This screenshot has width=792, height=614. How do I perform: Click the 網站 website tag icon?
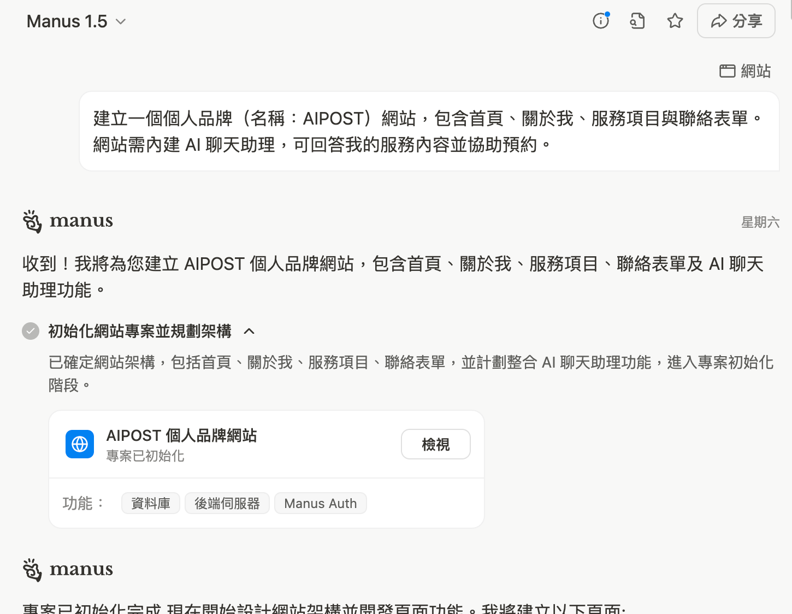(x=727, y=71)
